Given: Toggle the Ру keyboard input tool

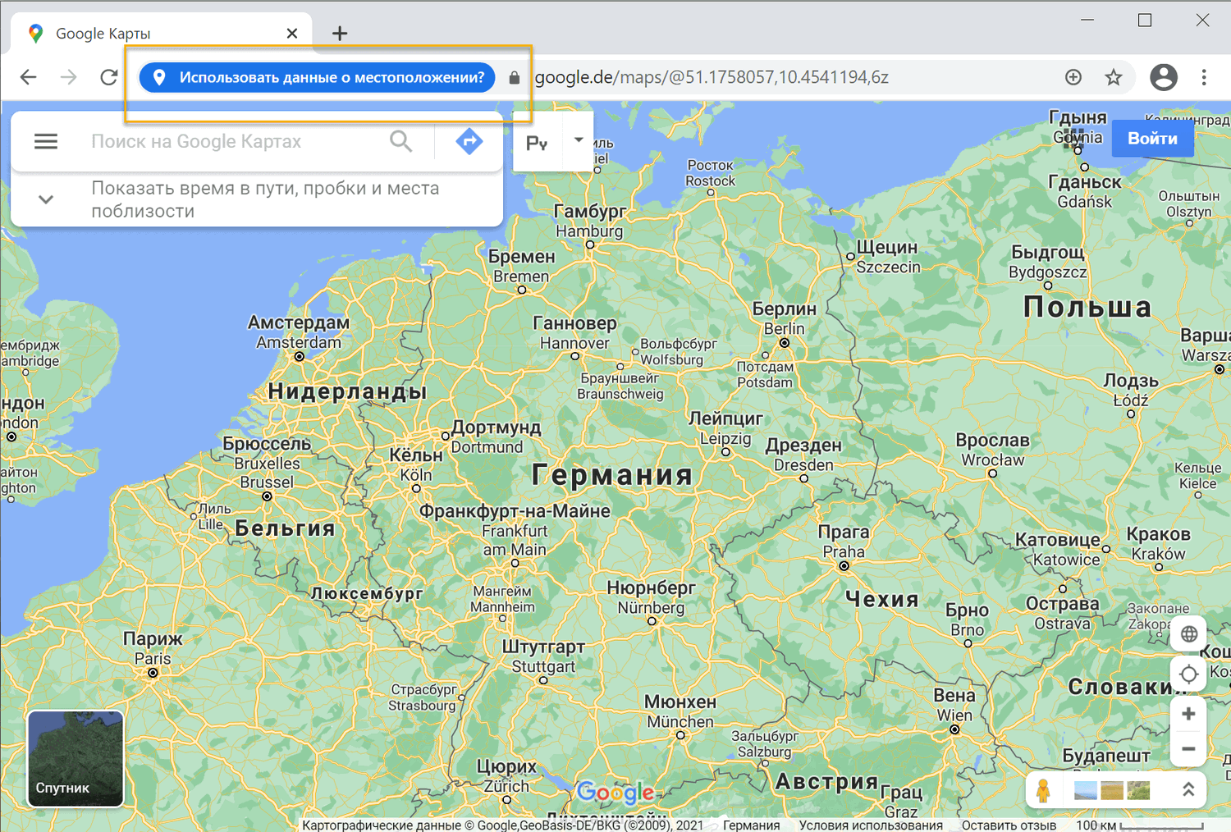Looking at the screenshot, I should (x=537, y=143).
